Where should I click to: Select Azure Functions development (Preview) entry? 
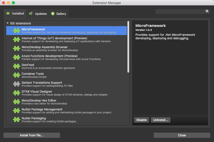coord(67,57)
